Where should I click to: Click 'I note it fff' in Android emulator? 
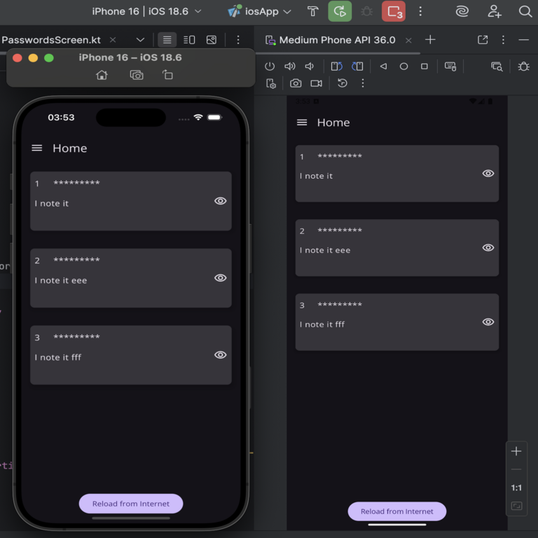(x=322, y=324)
